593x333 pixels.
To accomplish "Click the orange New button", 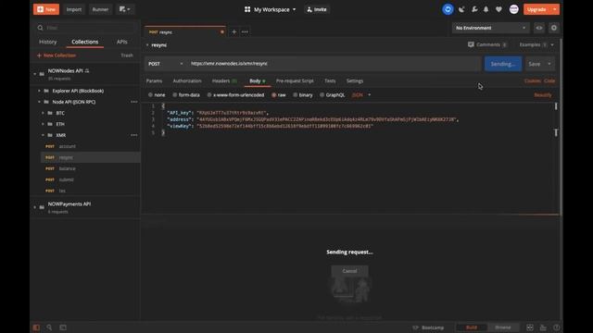I will tap(46, 9).
